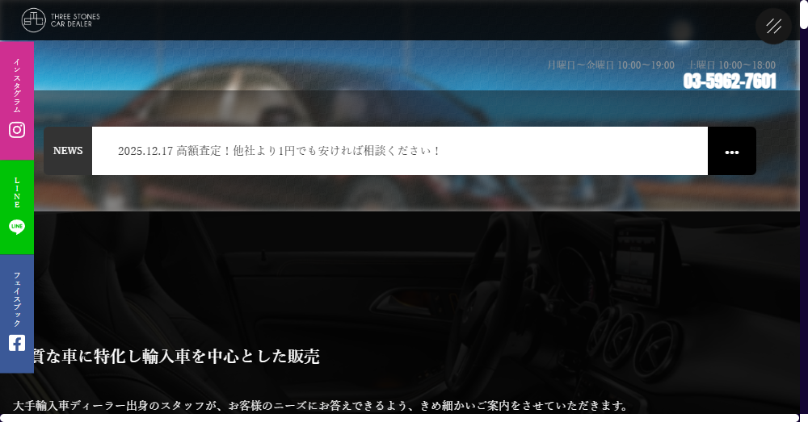Select the vertical フェイスブック label
The height and width of the screenshot is (422, 808).
tap(17, 299)
